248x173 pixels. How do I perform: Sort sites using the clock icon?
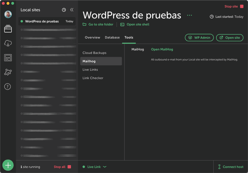[64, 10]
